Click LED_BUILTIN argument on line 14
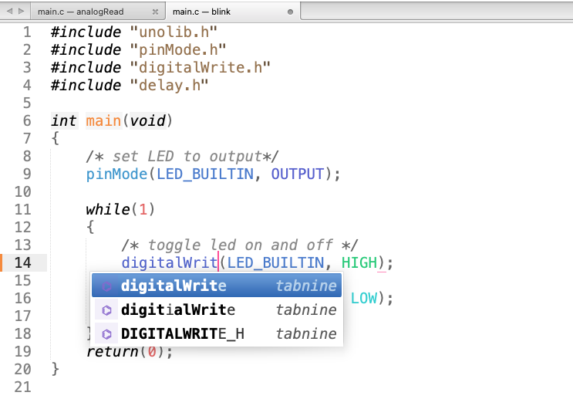This screenshot has height=416, width=573. click(x=275, y=262)
